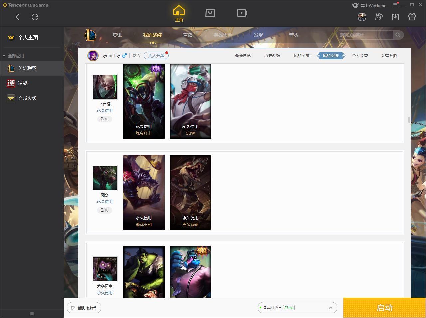Open the download manager icon
426x318 pixels.
[395, 17]
